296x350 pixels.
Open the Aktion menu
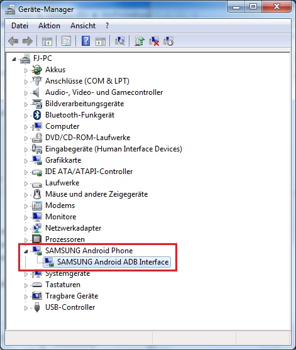[49, 26]
